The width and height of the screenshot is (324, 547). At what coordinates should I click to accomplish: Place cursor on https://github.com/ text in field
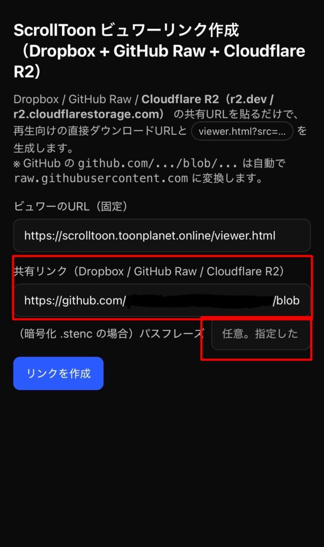tap(75, 300)
